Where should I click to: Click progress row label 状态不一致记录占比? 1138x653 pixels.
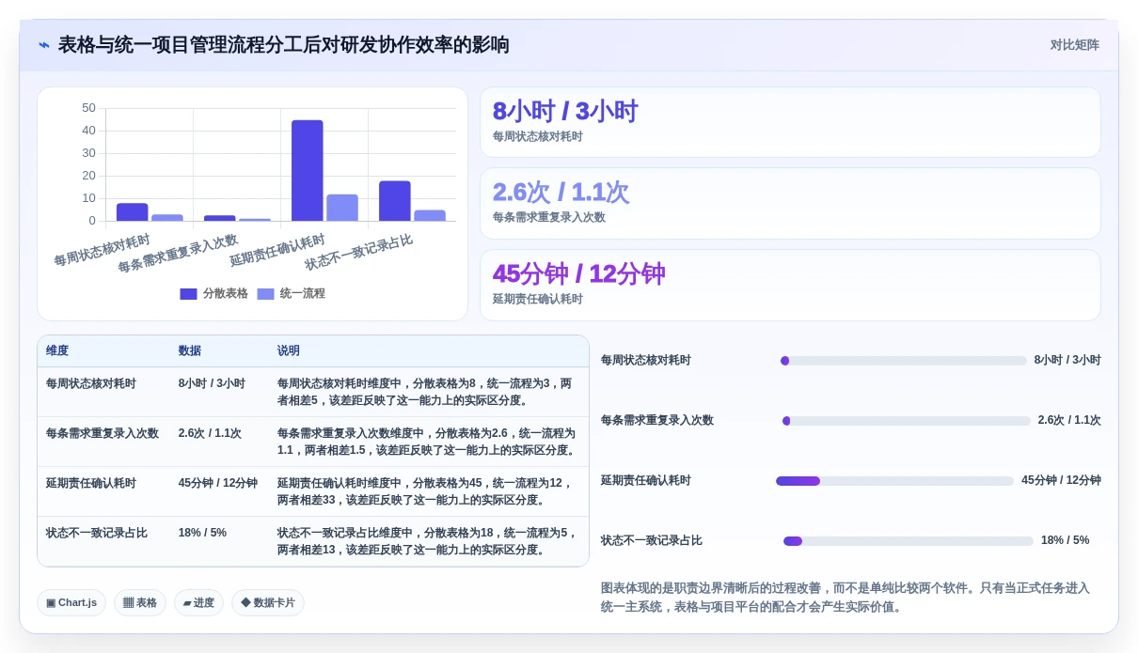coord(652,540)
